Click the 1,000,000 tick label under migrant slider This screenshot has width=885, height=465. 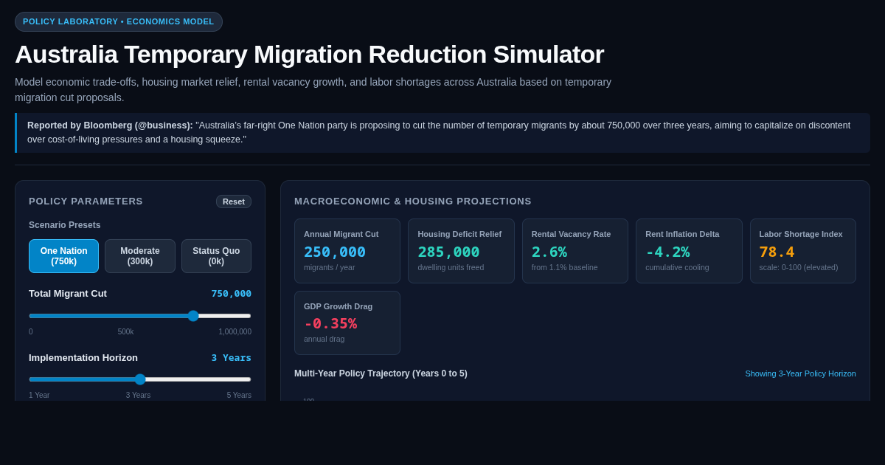click(235, 332)
